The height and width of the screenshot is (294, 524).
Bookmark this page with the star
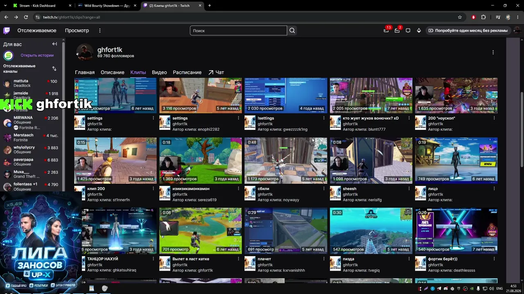point(460,17)
